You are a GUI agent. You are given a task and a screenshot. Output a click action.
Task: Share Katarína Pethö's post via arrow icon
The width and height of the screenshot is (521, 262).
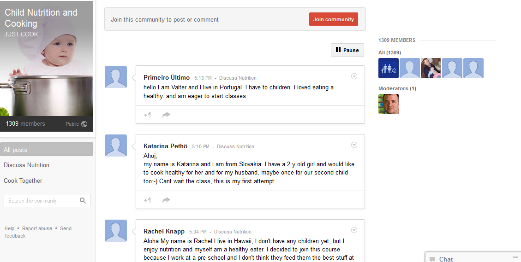coord(166,200)
